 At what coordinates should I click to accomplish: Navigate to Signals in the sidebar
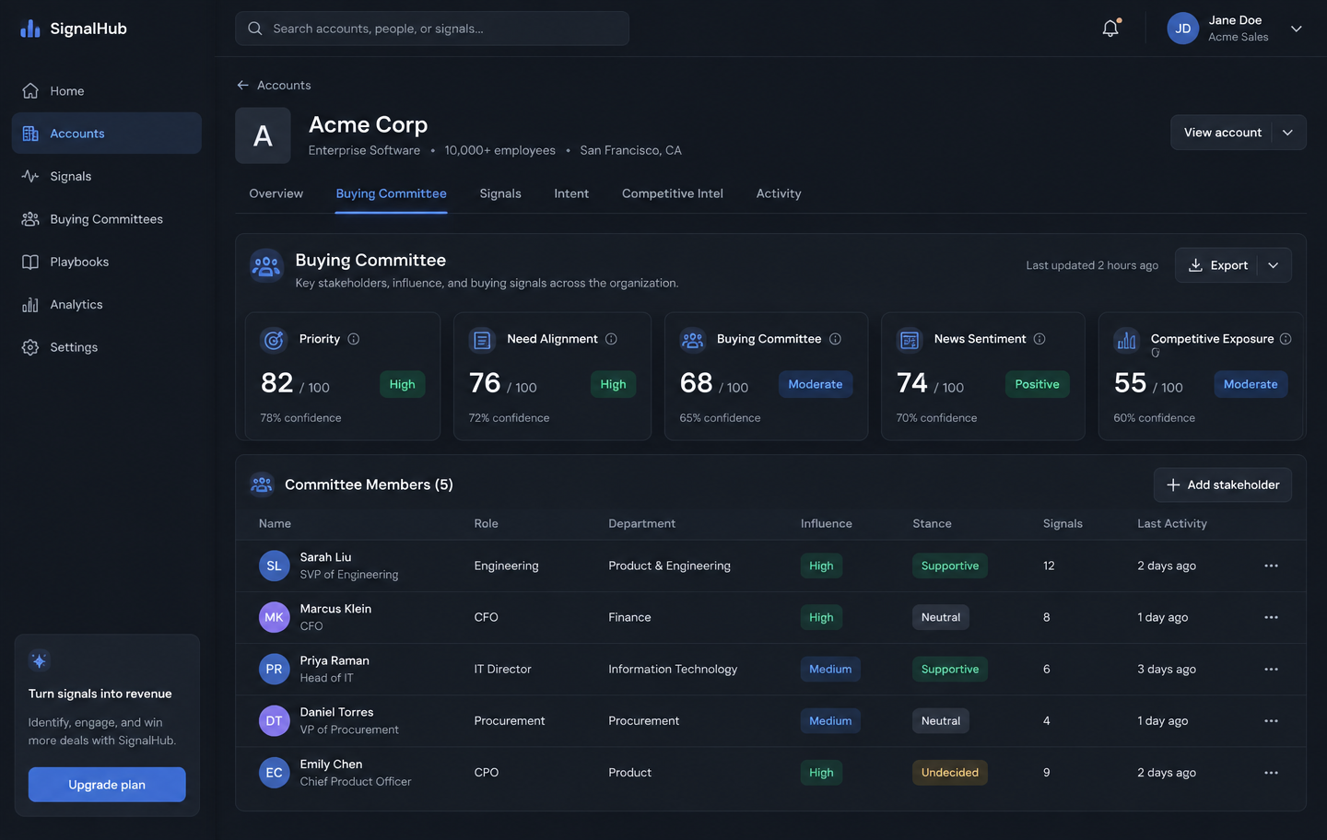click(107, 176)
